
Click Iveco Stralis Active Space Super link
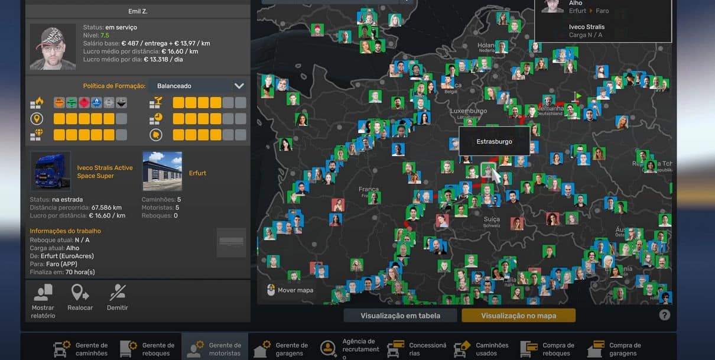105,172
